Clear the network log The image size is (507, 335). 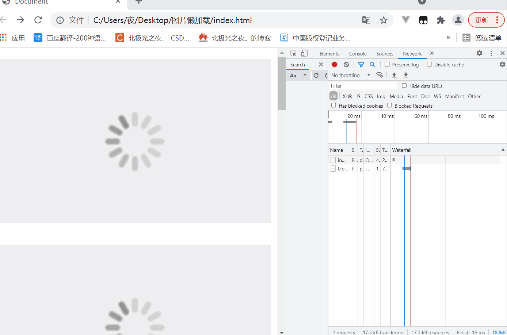(346, 65)
